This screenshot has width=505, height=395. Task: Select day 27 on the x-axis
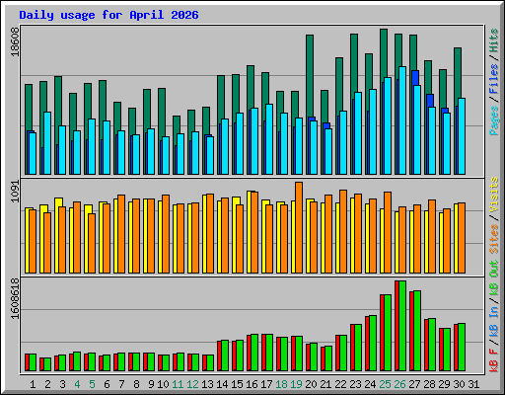click(x=414, y=384)
